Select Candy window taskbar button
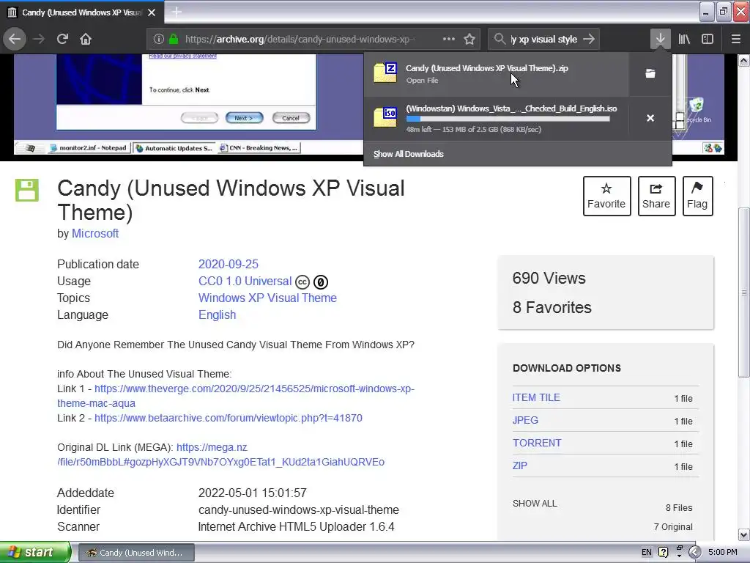 (x=136, y=553)
